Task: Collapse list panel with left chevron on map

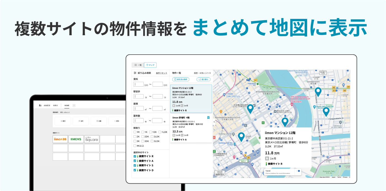Action: 214,122
